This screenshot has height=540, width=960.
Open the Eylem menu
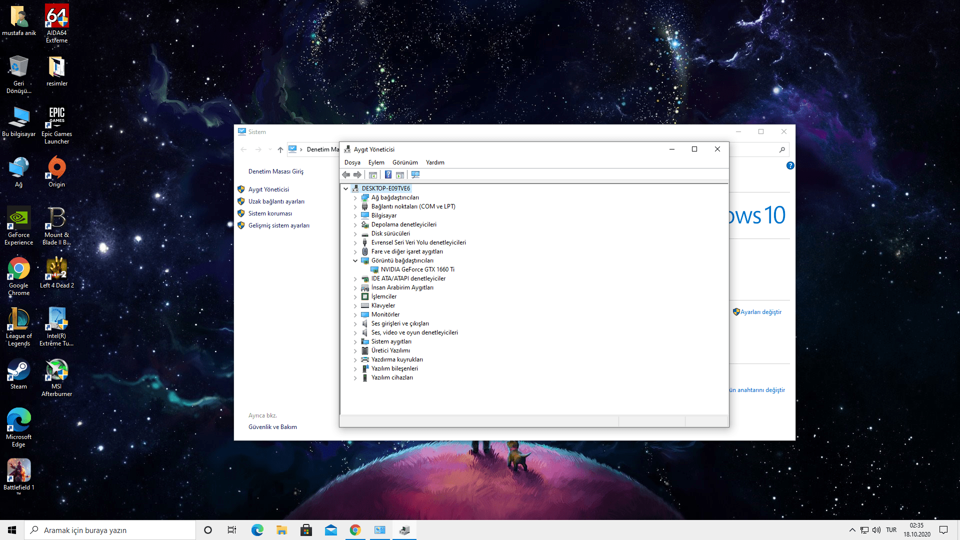point(376,162)
